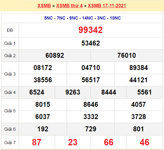Click the ĐB row label
The height and width of the screenshot is (150, 164).
point(10,30)
